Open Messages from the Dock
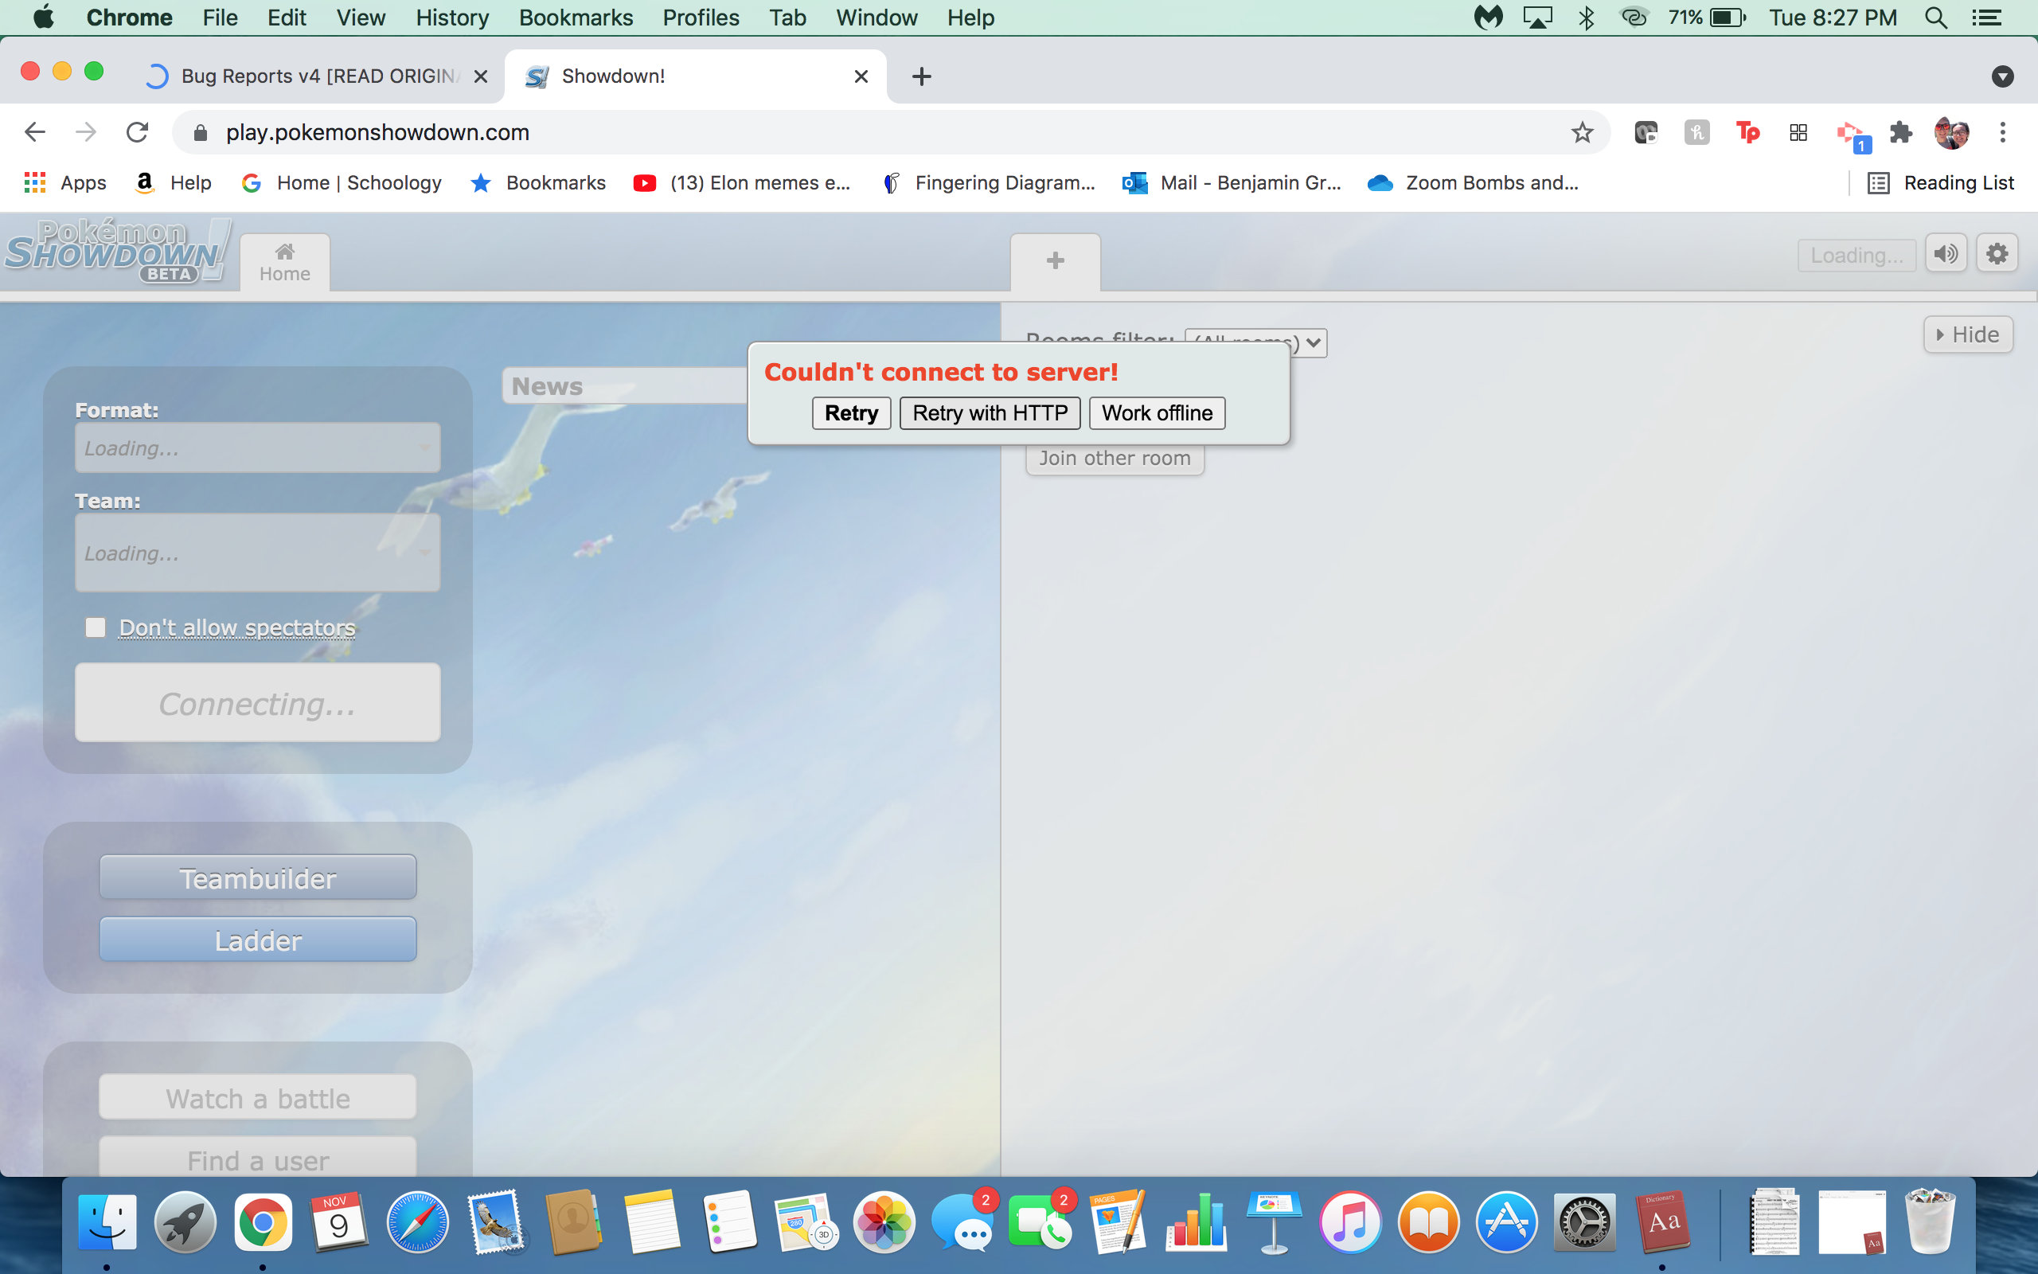 [962, 1221]
